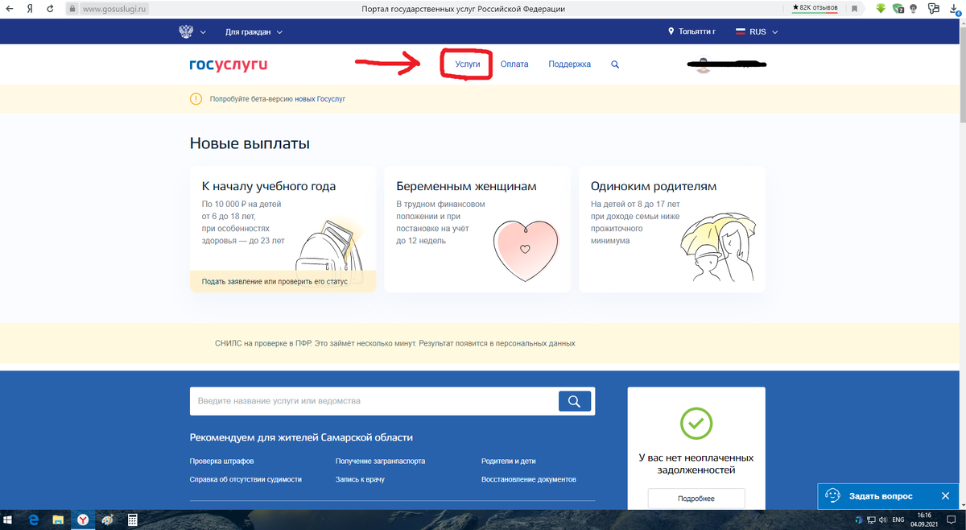966x530 pixels.
Task: Open the Проверка штрафов link
Action: coord(221,460)
